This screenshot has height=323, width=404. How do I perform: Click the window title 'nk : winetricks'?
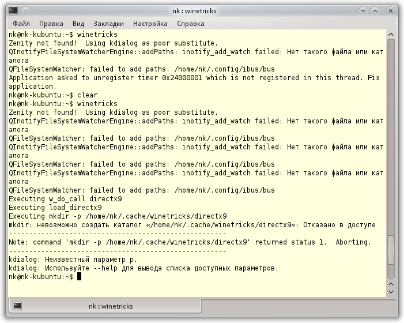194,11
